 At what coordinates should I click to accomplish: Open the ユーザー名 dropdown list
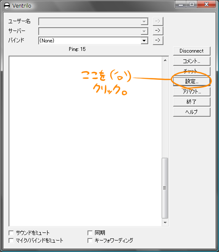(x=144, y=21)
